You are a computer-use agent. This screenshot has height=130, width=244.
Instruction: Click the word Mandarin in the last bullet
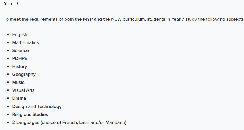pos(115,122)
